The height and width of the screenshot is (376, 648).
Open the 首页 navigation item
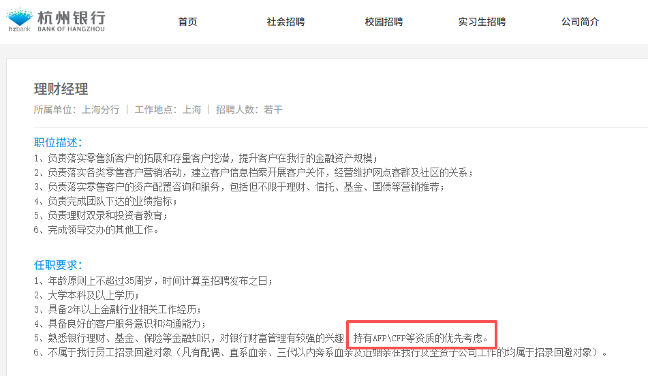(x=187, y=22)
